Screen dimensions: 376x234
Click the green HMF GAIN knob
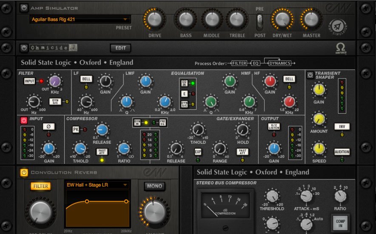coord(230,81)
